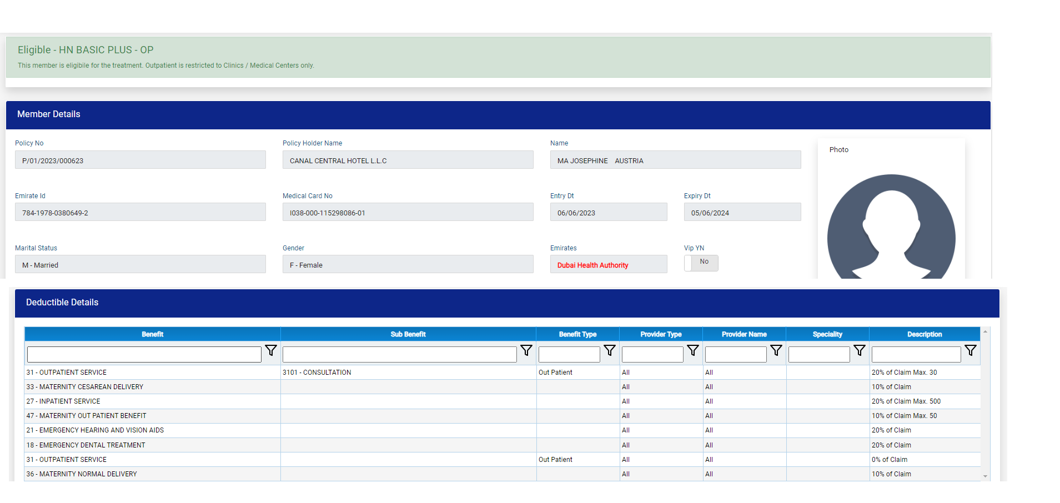
Task: Open the Benefit Type filter icon
Action: click(x=609, y=350)
